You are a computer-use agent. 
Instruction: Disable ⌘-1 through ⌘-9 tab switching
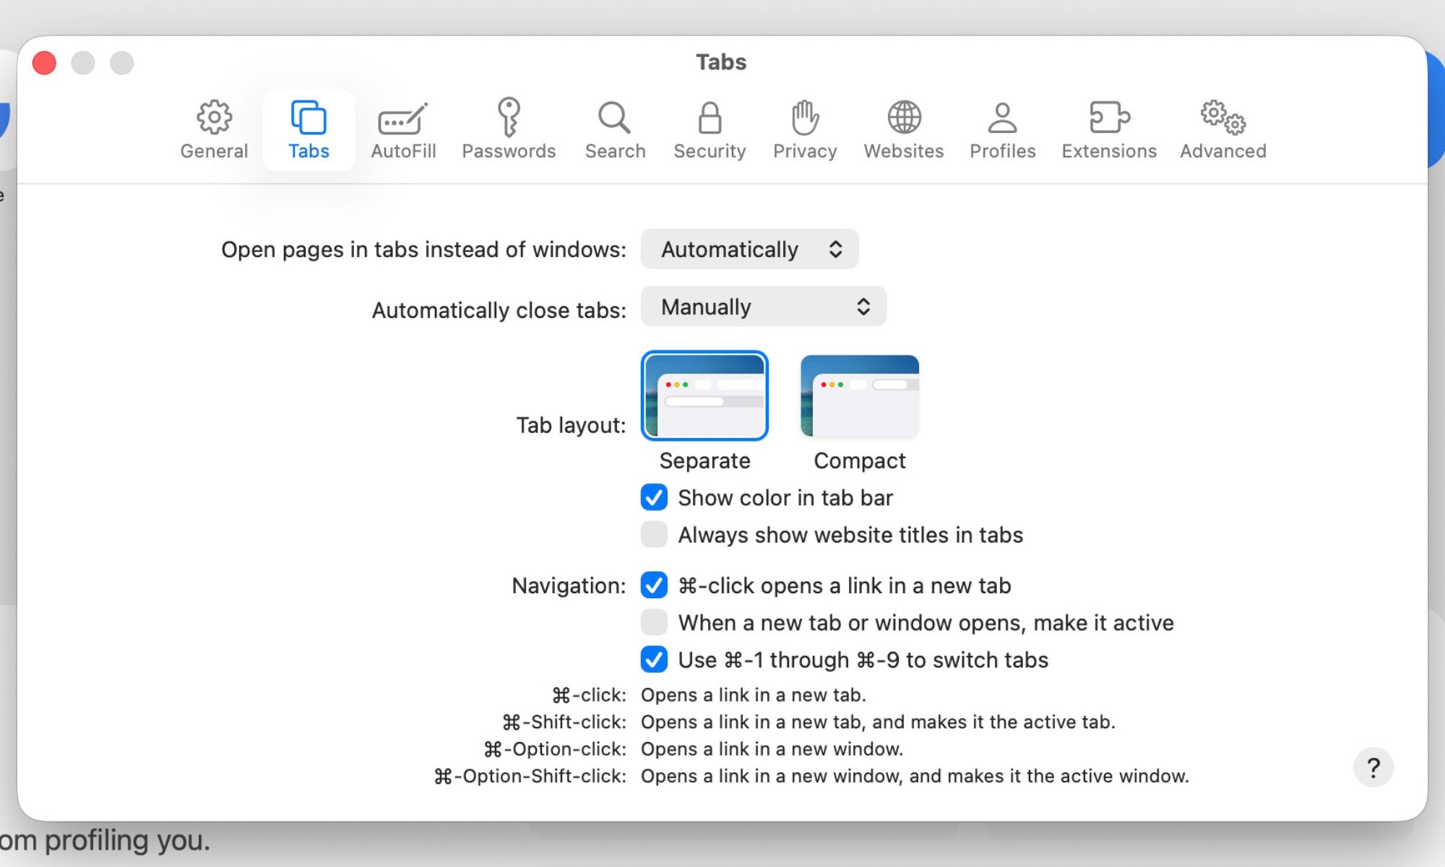pos(653,660)
